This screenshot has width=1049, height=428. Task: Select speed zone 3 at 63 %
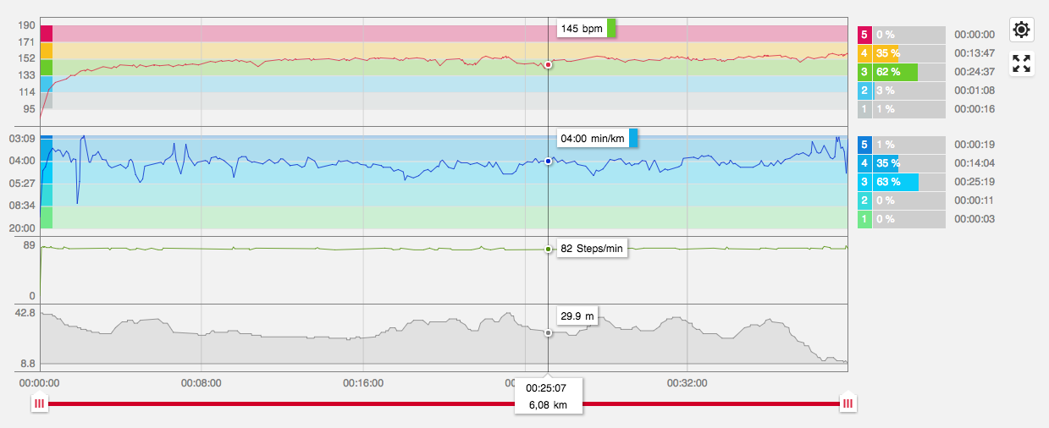pyautogui.click(x=901, y=181)
